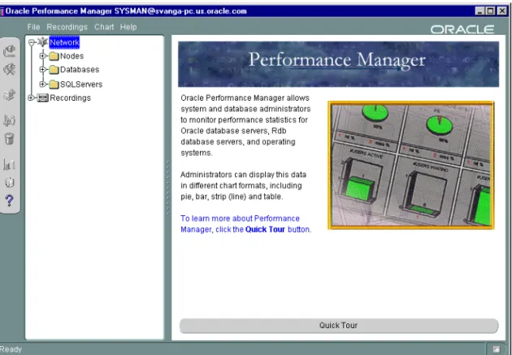Click the text 'Administrators can display this data'
Image resolution: width=512 pixels, height=355 pixels.
[x=243, y=175]
